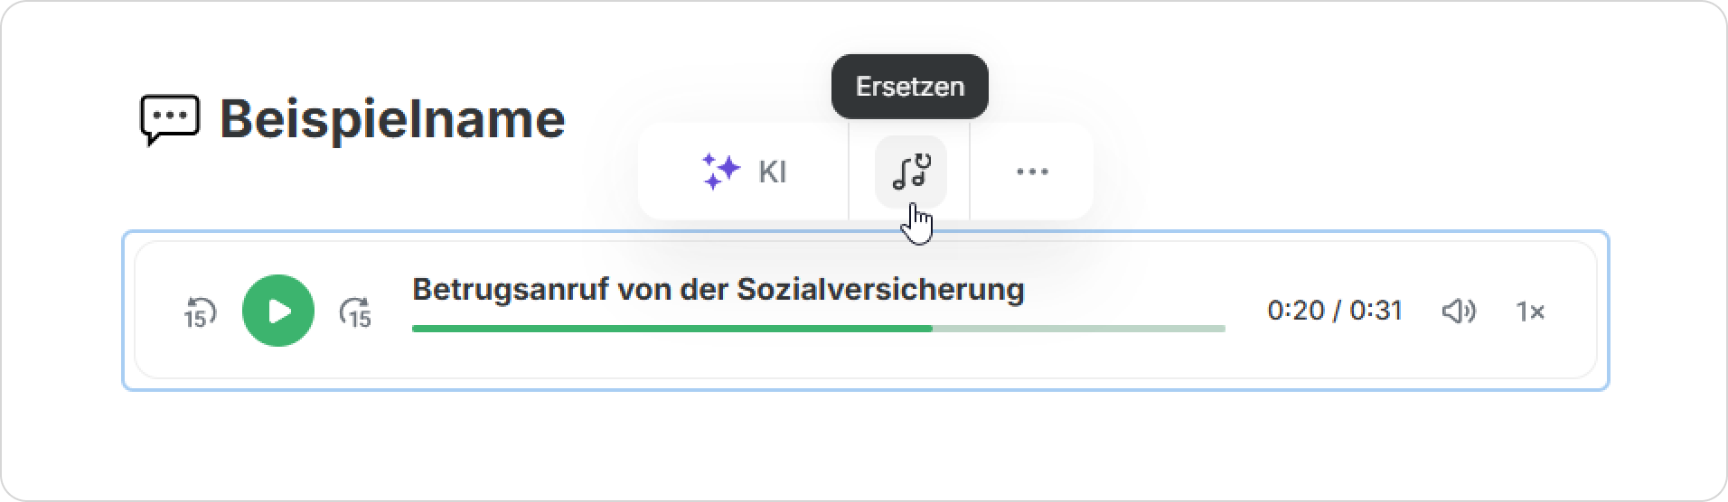Skip forward 15 seconds in audio
This screenshot has width=1728, height=502.
click(x=355, y=311)
